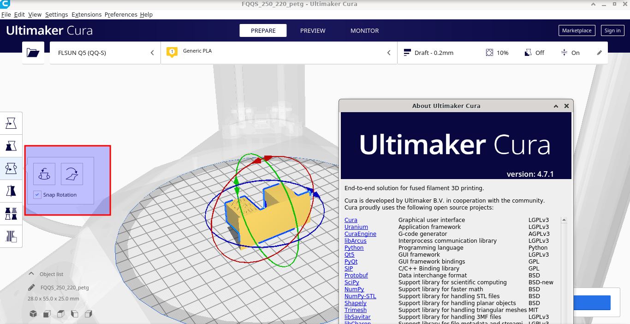Click the adhesion On icon
The width and height of the screenshot is (630, 324).
pos(564,53)
